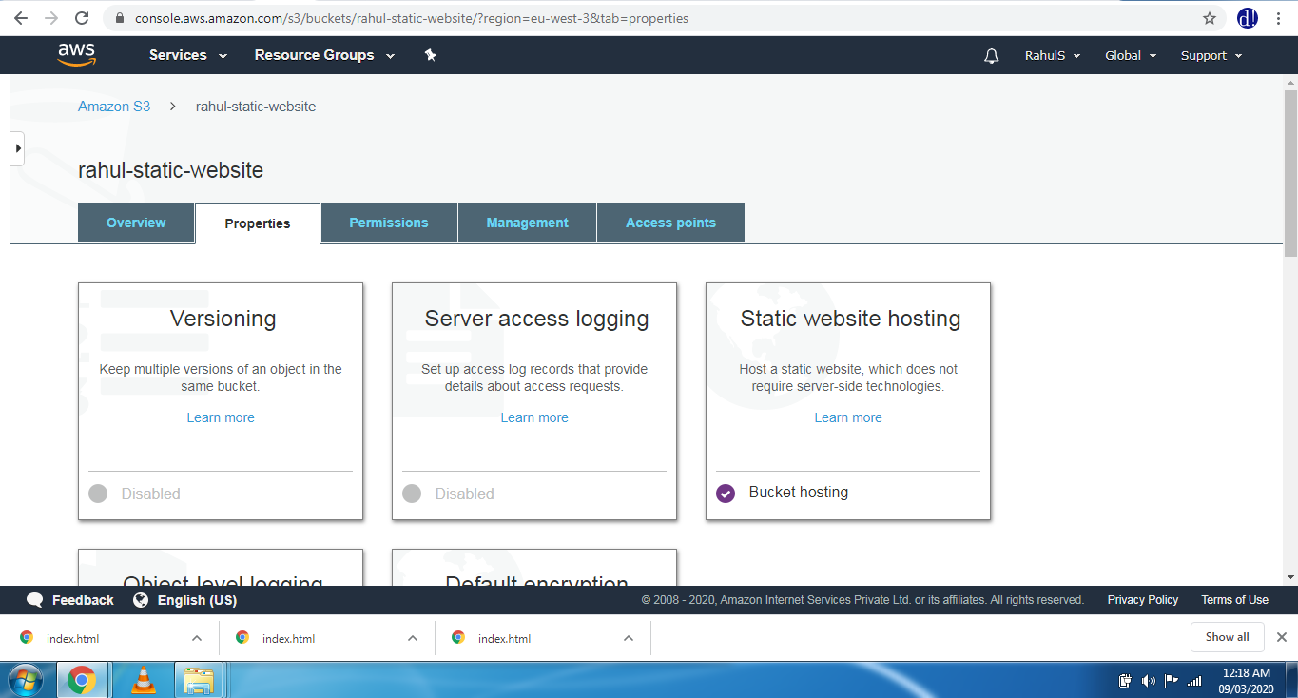The height and width of the screenshot is (698, 1298).
Task: Open VLC media player from taskbar
Action: tap(144, 679)
